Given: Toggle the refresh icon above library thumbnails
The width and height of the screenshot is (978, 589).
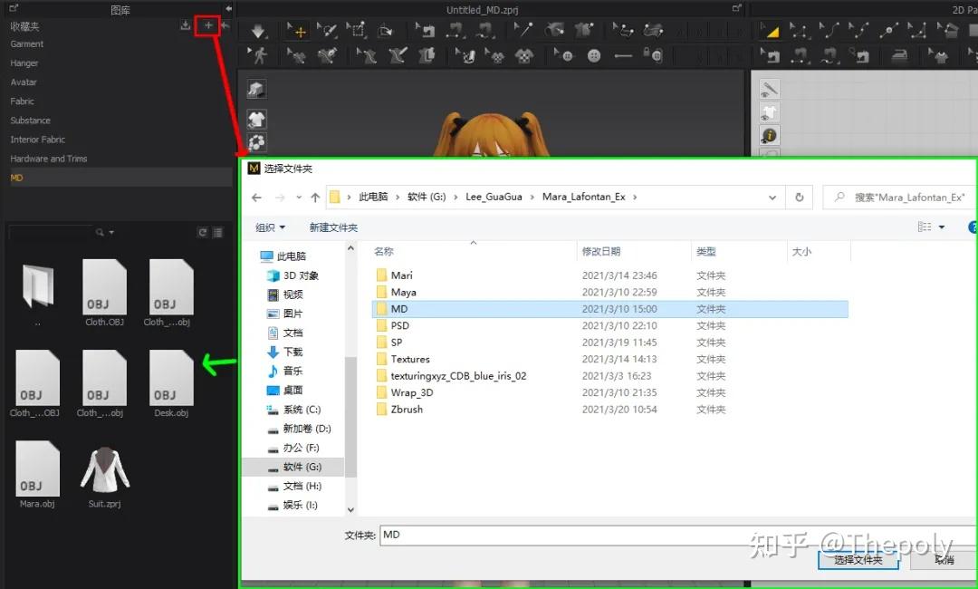Looking at the screenshot, I should pyautogui.click(x=203, y=231).
